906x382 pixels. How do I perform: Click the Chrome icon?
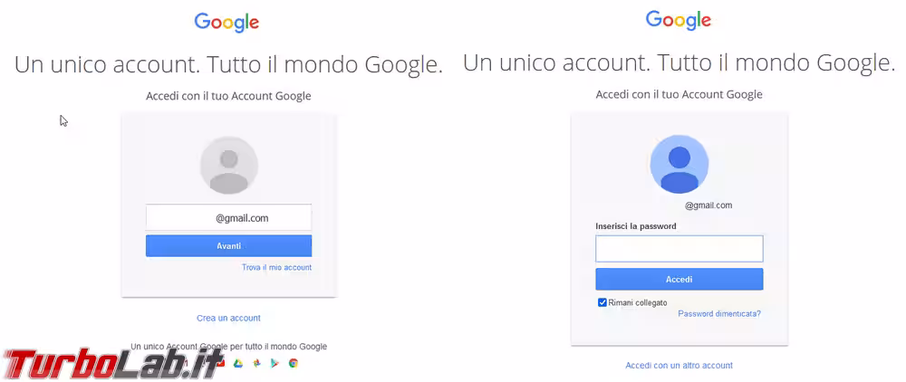point(294,363)
